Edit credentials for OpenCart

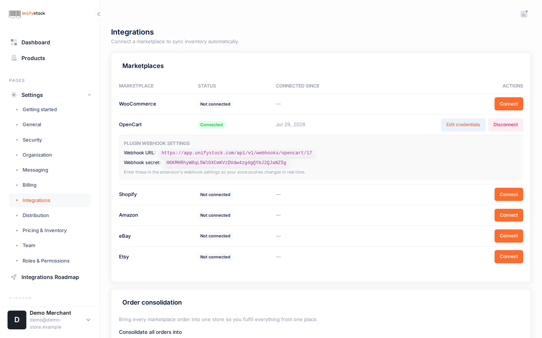[463, 125]
